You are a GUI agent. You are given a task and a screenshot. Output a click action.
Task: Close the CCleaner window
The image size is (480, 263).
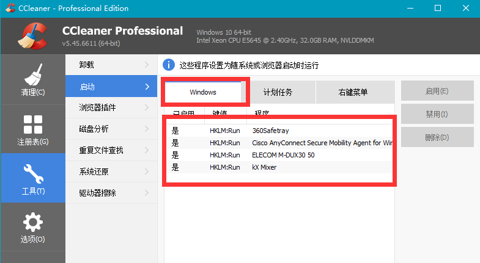[466, 8]
